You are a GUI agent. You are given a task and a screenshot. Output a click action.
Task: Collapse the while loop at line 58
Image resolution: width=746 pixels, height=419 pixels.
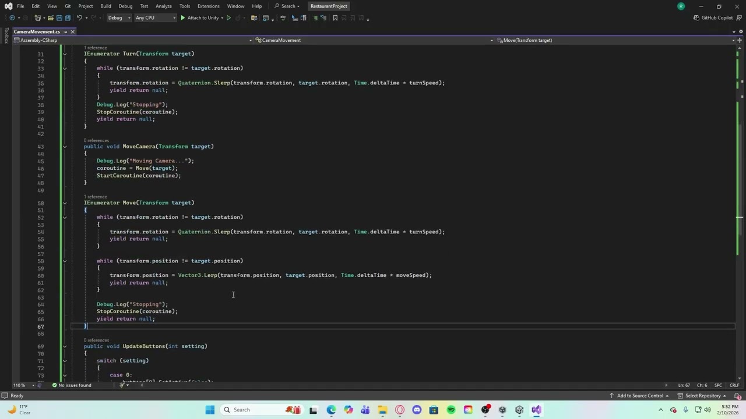(65, 261)
